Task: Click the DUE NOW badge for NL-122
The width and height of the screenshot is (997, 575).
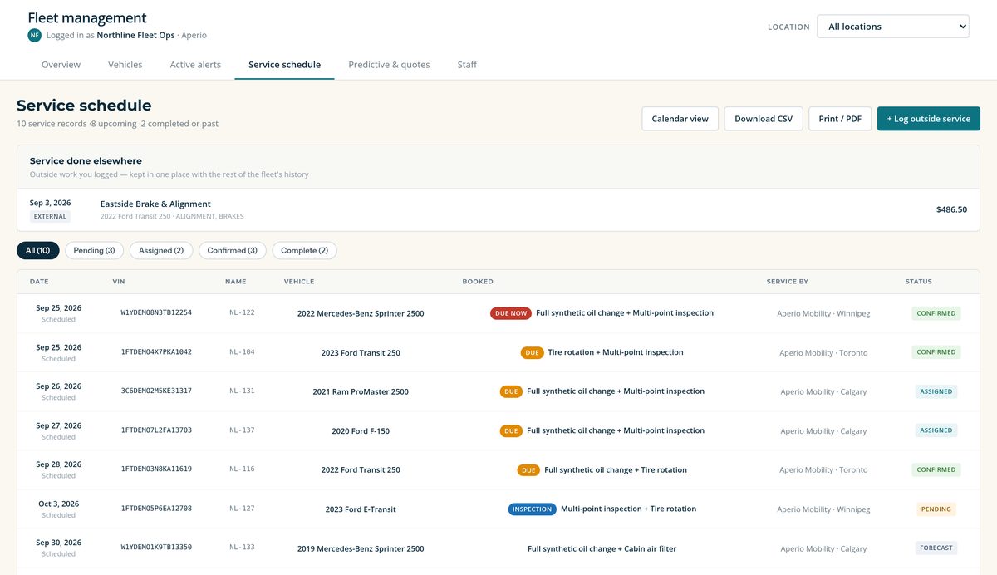Action: [511, 313]
